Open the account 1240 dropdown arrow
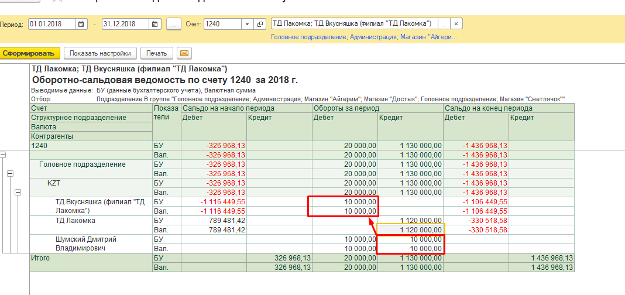This screenshot has width=625, height=295. coord(248,24)
